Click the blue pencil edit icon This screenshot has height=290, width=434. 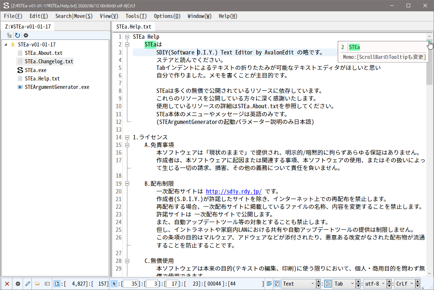28,284
